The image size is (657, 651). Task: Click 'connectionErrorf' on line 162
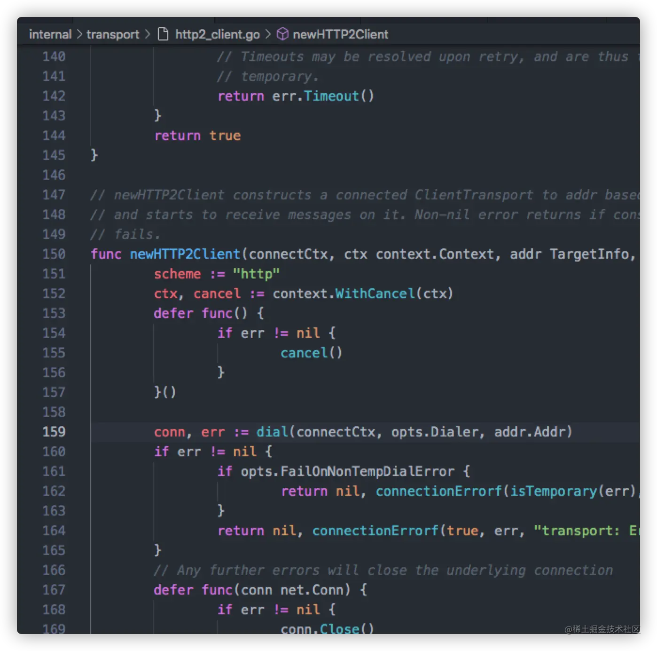pos(438,491)
